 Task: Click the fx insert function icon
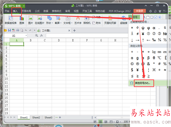(41, 36)
